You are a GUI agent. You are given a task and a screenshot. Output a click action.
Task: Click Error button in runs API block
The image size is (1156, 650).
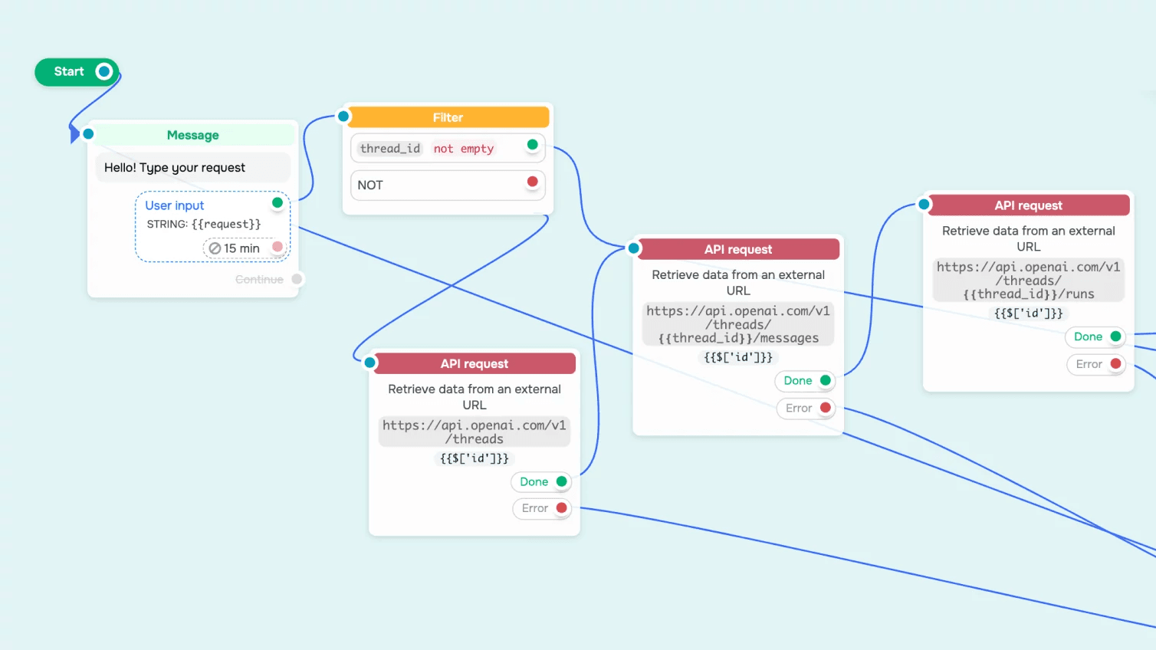point(1096,365)
